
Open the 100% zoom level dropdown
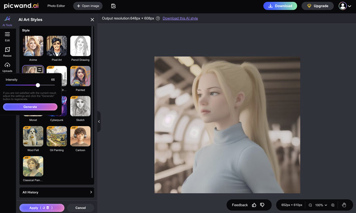tap(321, 205)
